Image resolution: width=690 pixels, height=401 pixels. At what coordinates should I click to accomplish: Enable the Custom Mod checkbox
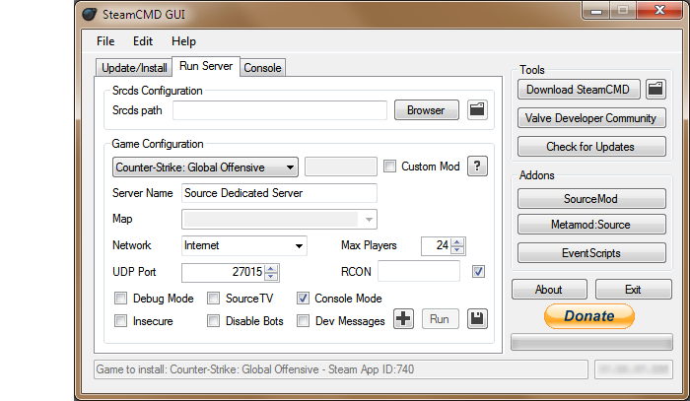point(389,167)
